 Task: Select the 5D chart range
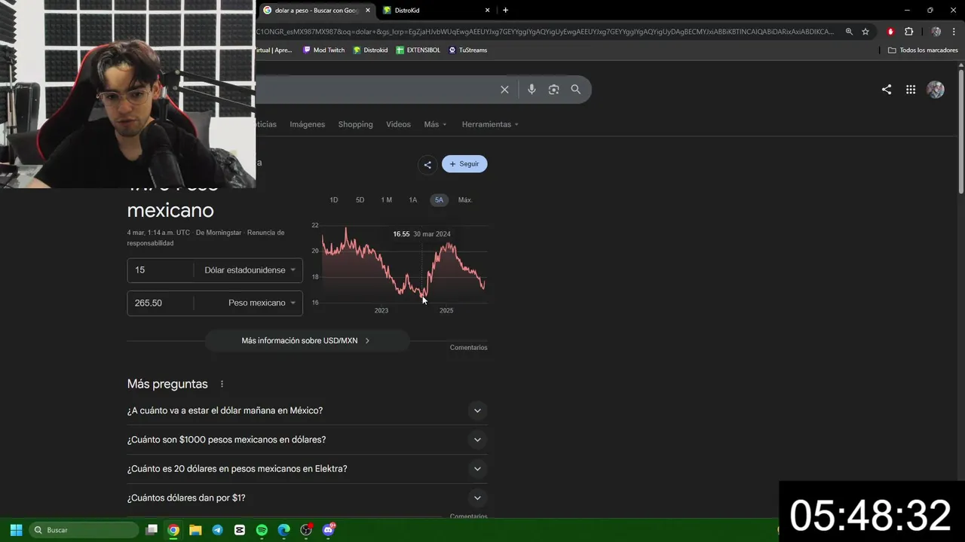[x=360, y=200]
